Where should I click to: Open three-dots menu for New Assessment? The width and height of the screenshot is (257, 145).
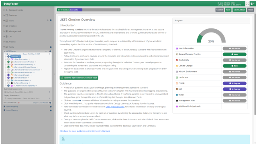pos(50,54)
